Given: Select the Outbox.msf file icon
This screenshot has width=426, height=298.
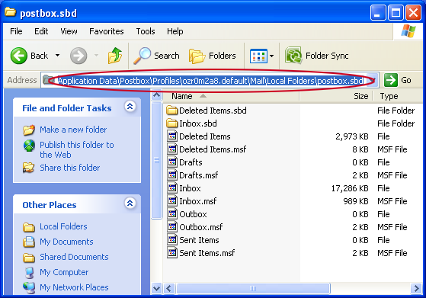Looking at the screenshot, I should click(172, 227).
